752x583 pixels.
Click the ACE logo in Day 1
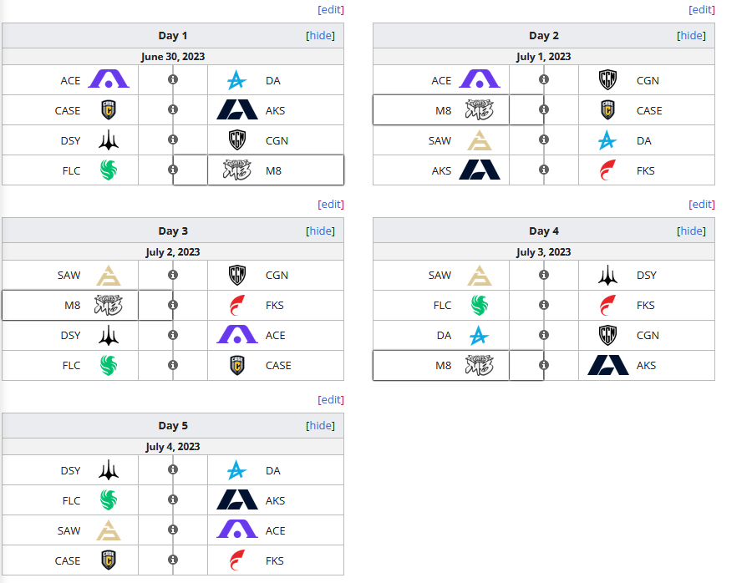point(109,80)
